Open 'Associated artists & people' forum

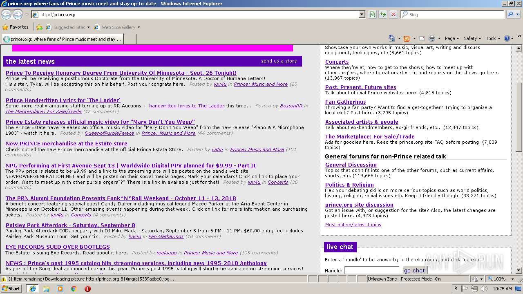tap(362, 122)
